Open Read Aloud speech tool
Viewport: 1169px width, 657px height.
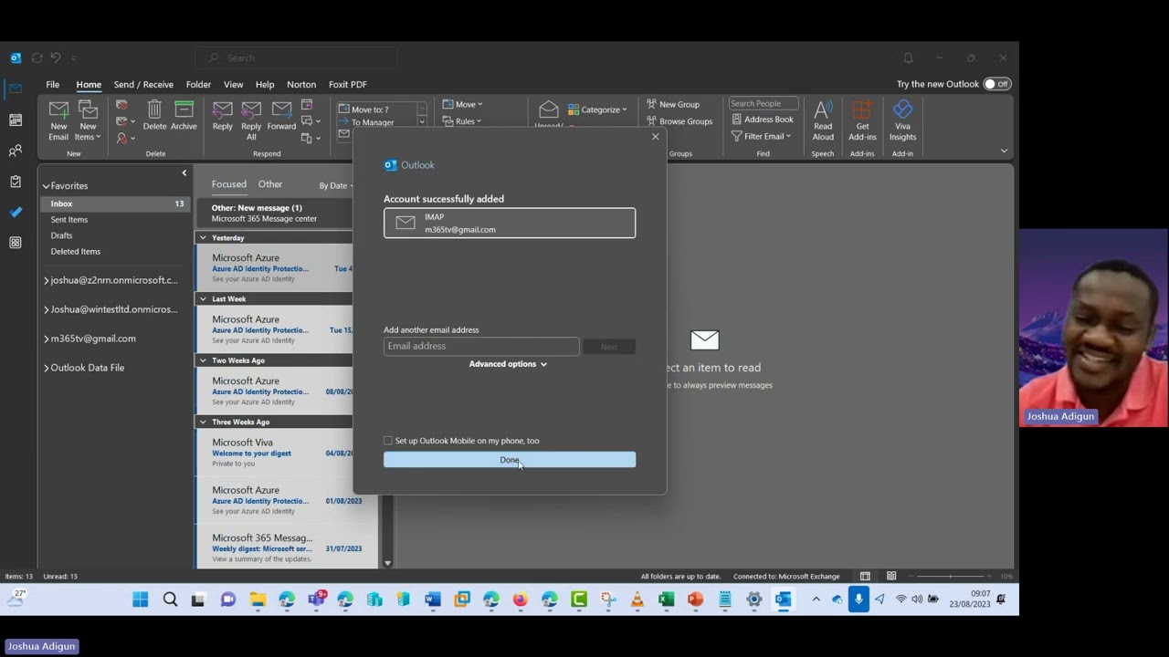click(823, 121)
